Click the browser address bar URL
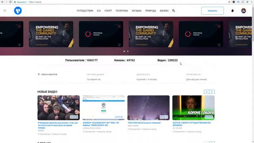The width and height of the screenshot is (254, 143). click(35, 2)
